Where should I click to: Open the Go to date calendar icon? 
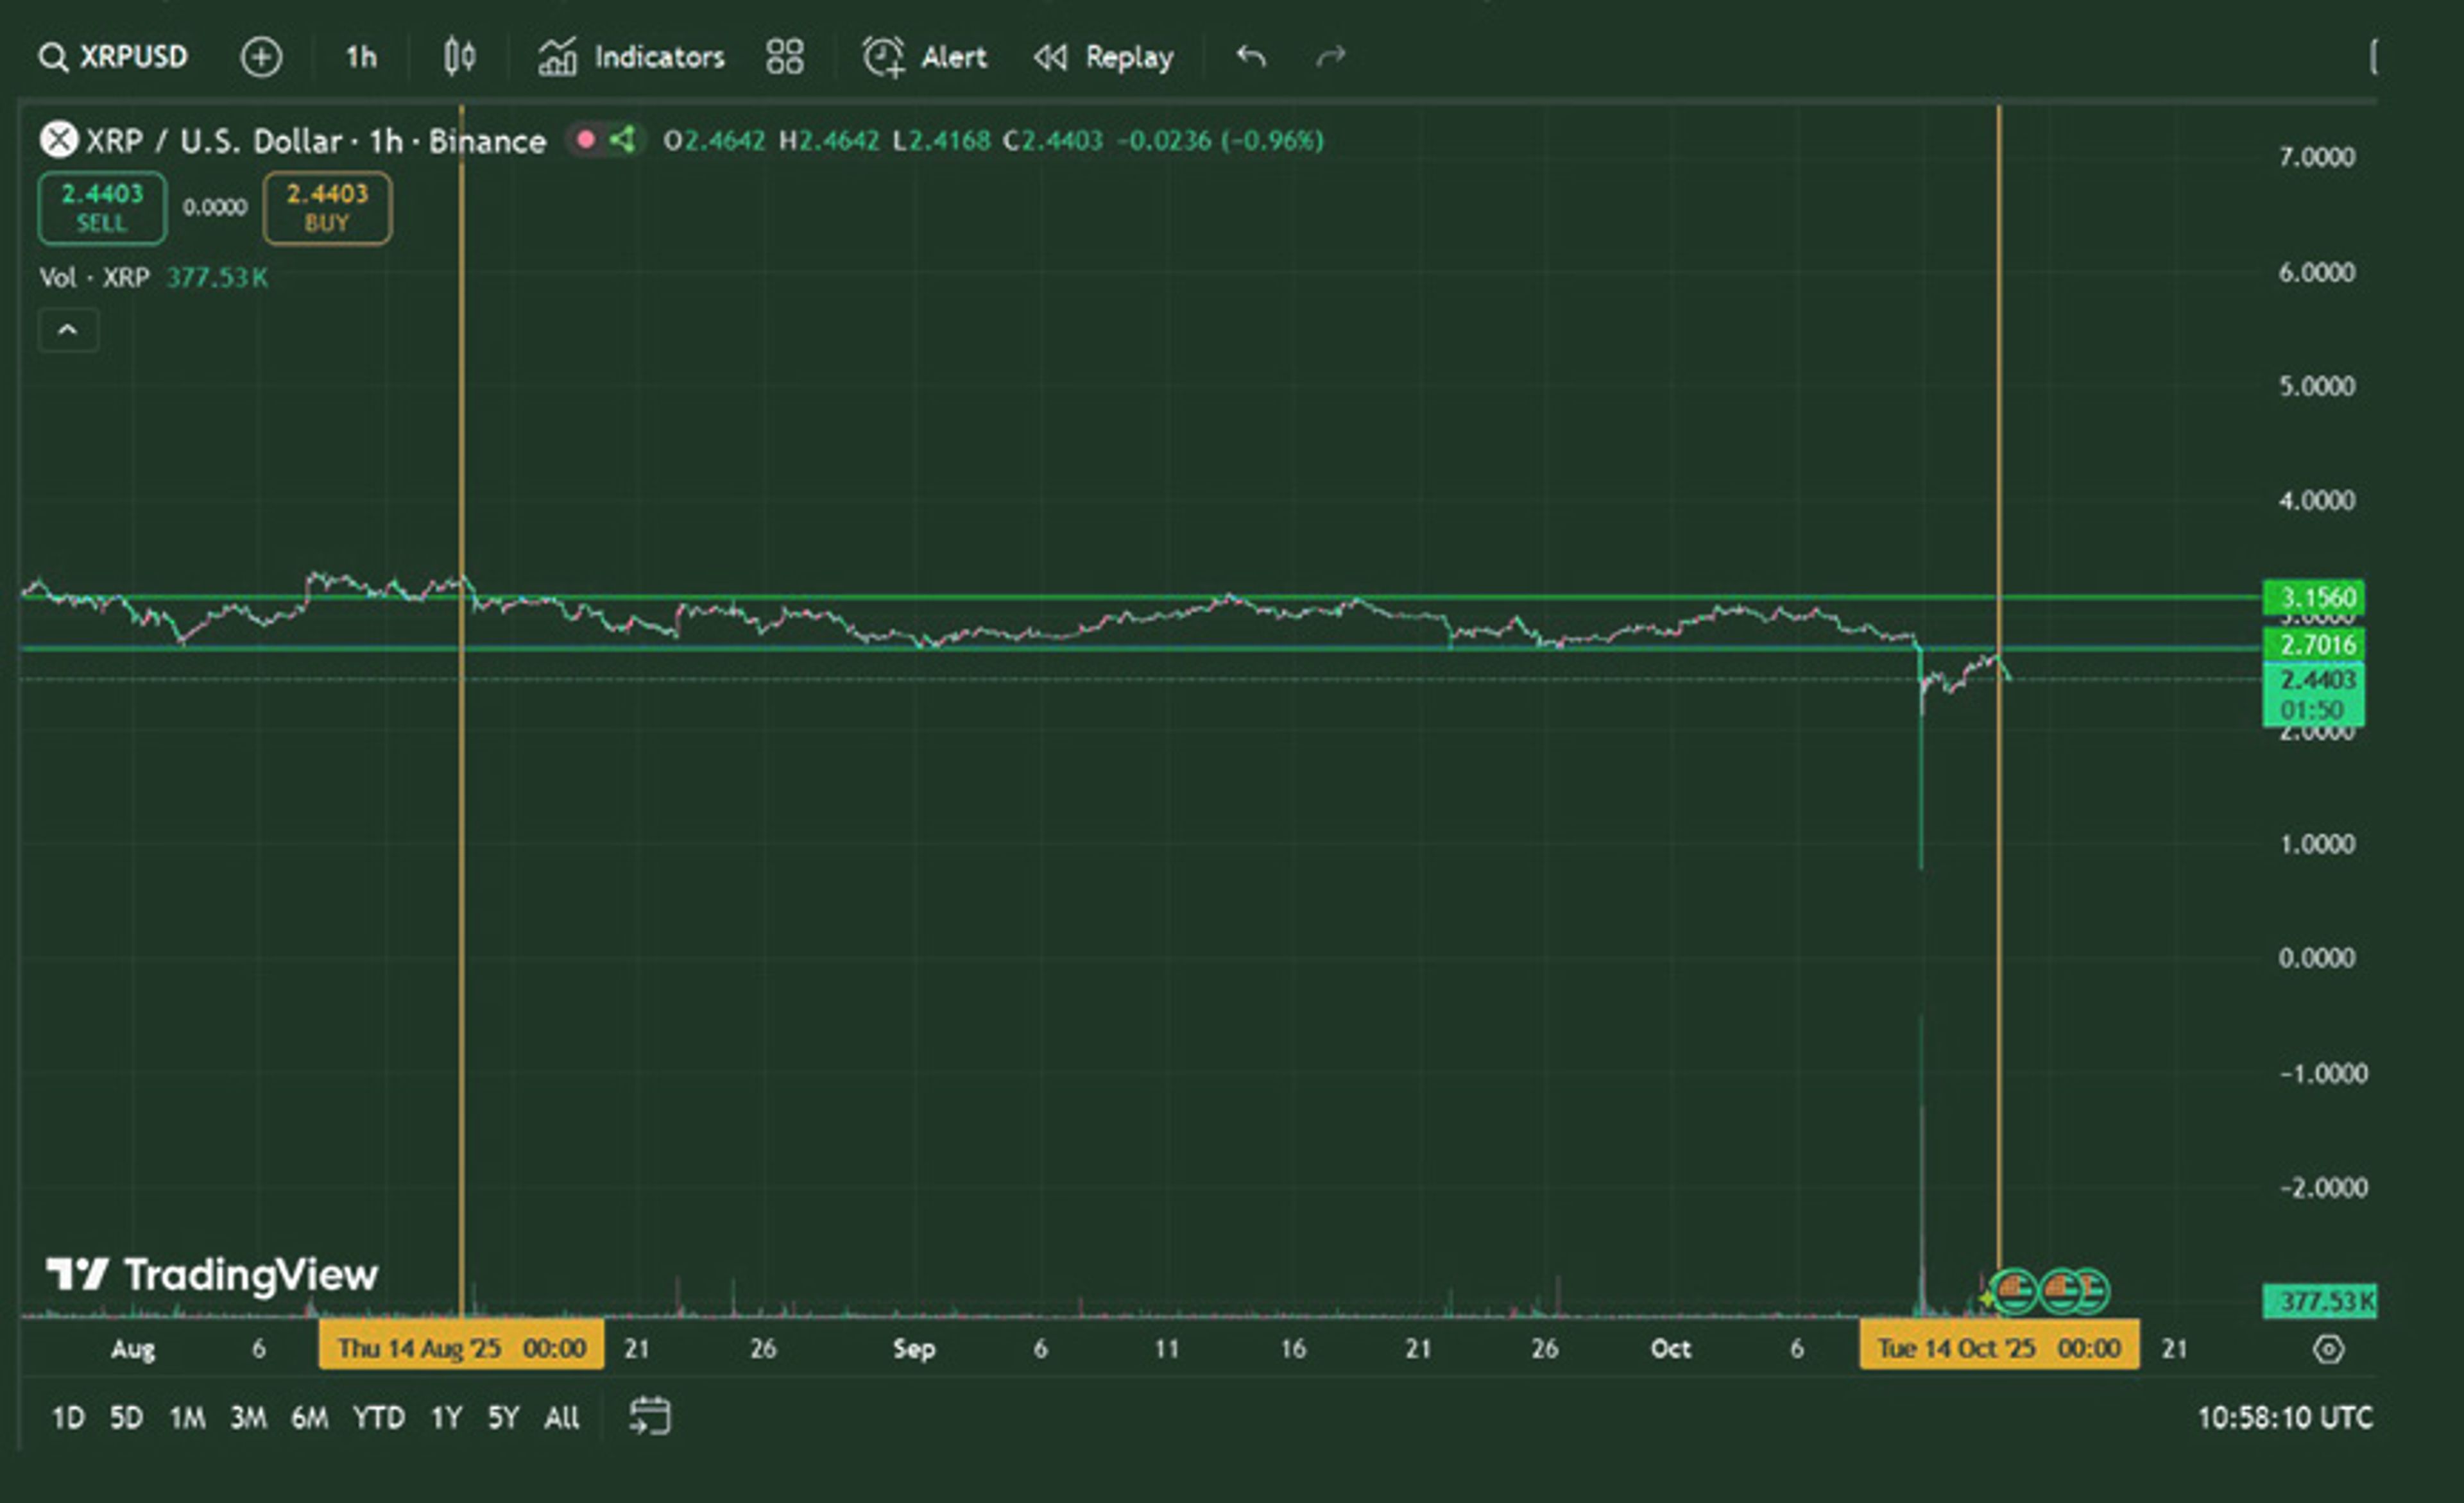coord(650,1416)
